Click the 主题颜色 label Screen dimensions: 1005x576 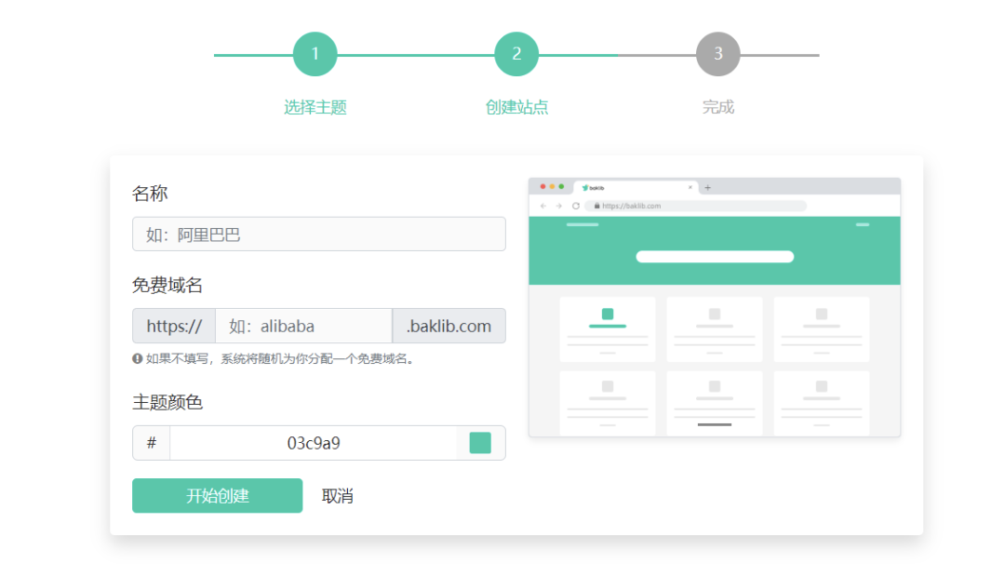[x=167, y=402]
